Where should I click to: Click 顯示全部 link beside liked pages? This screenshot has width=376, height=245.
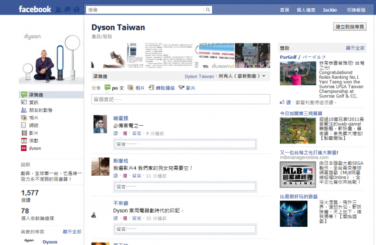72,231
